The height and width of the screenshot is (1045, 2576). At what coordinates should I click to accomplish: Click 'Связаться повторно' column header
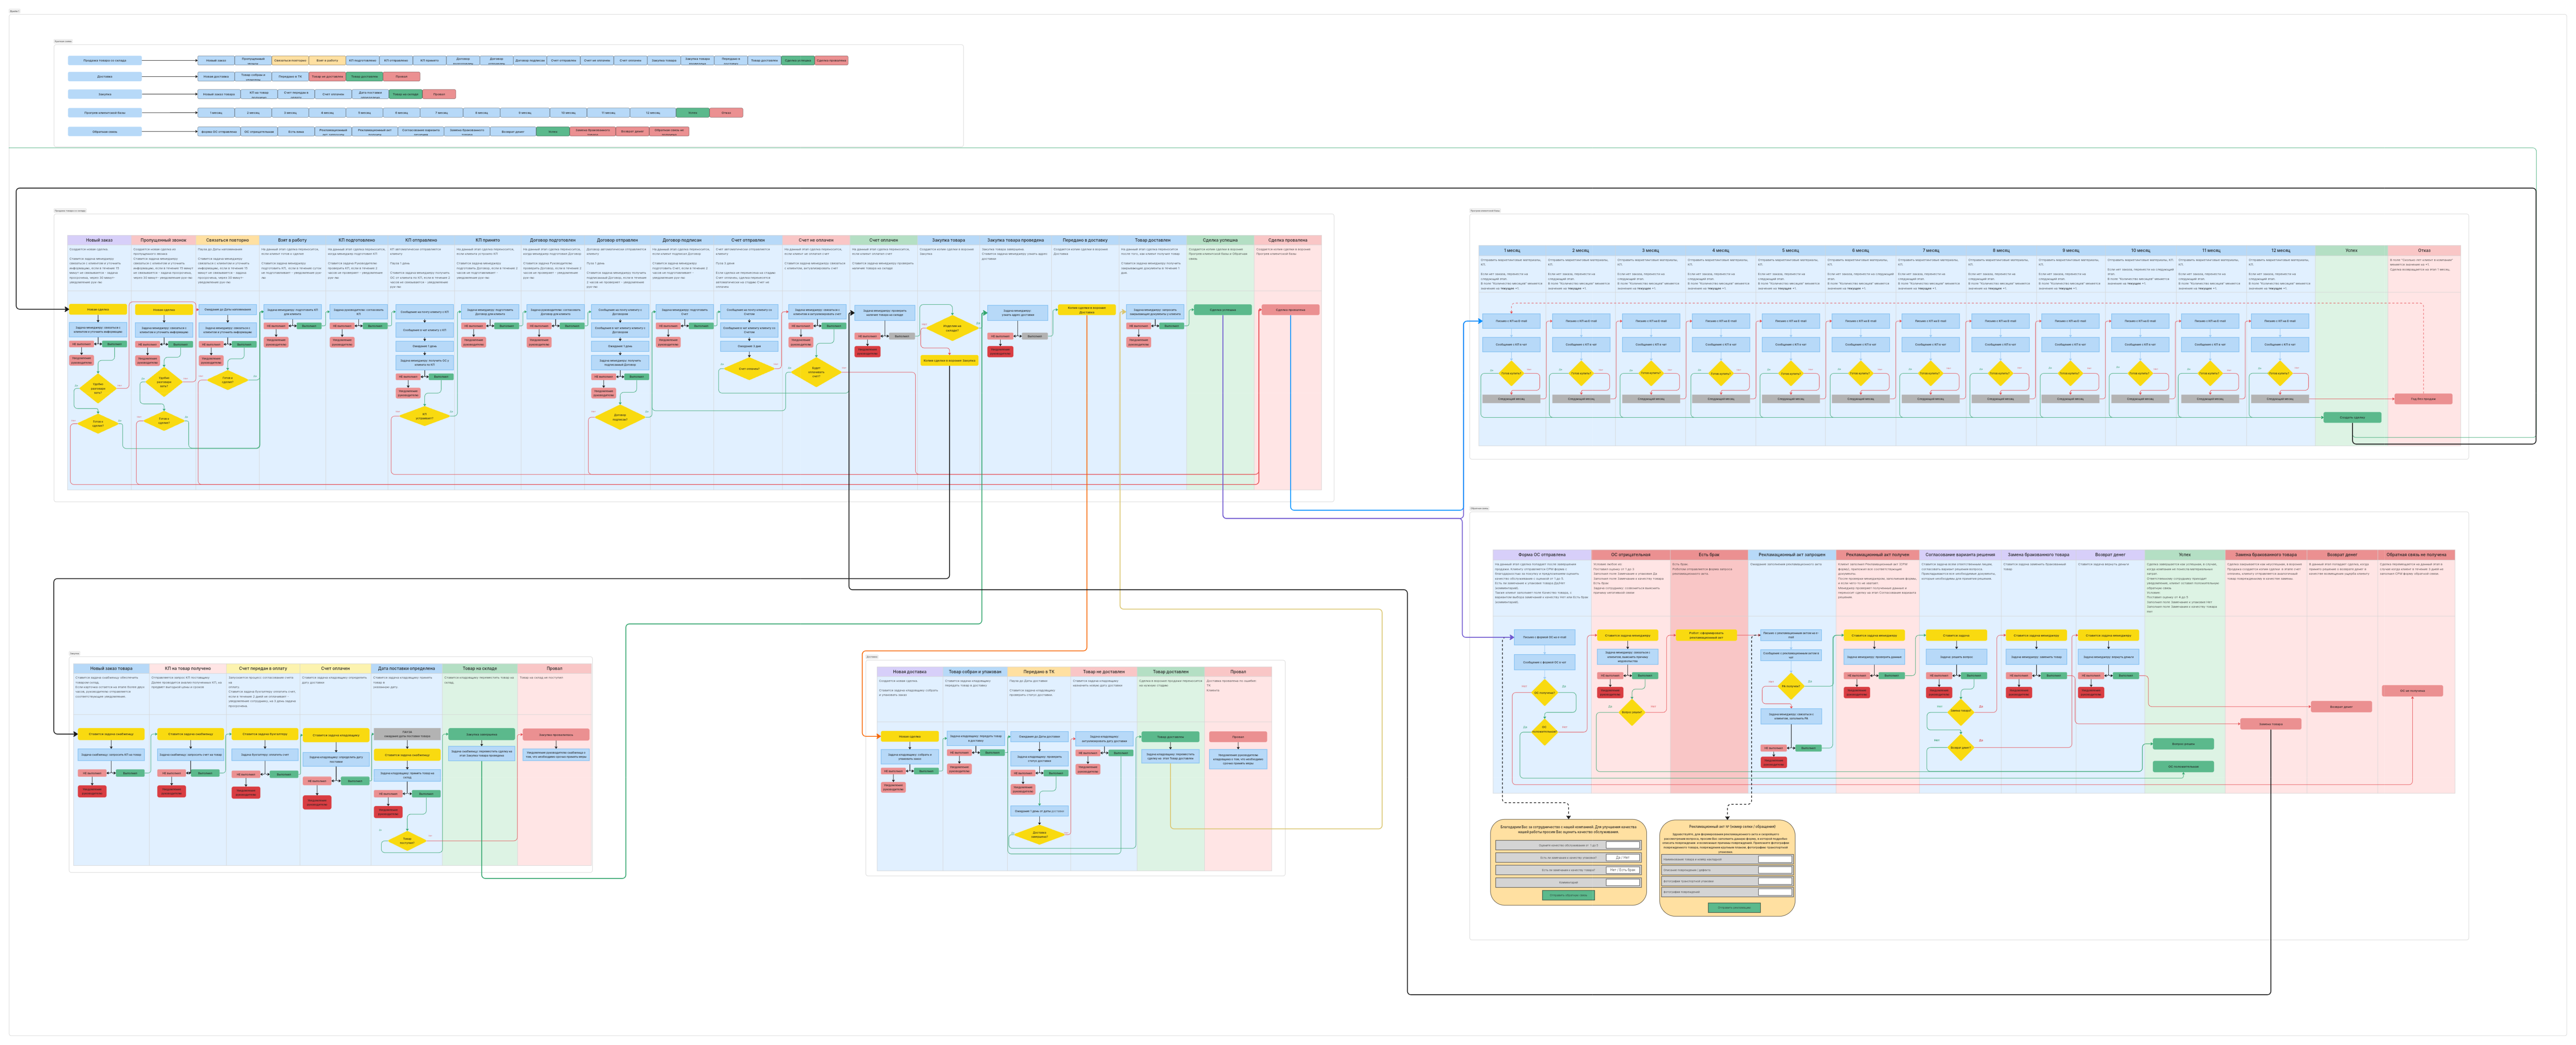point(228,240)
